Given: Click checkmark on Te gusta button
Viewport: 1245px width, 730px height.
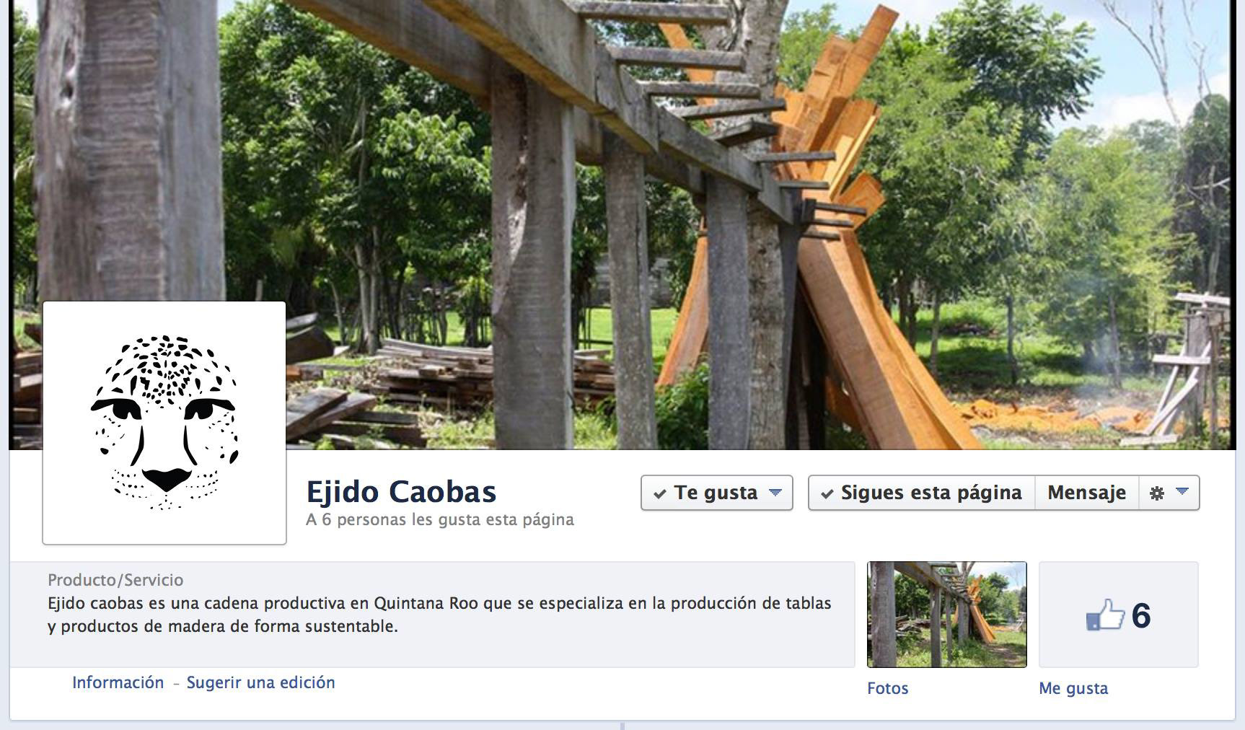Looking at the screenshot, I should [659, 494].
